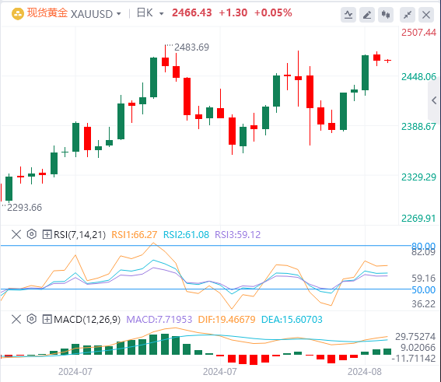Toggle the RSI panel plus box
Image resolution: width=441 pixels, height=382 pixels.
[47, 234]
